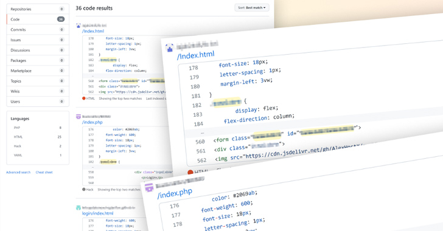Show Users search results
The image size is (443, 231).
click(38, 102)
